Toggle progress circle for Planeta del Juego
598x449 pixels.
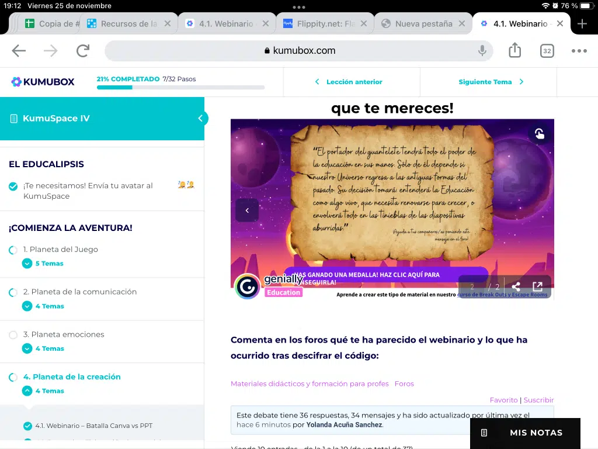pyautogui.click(x=13, y=250)
